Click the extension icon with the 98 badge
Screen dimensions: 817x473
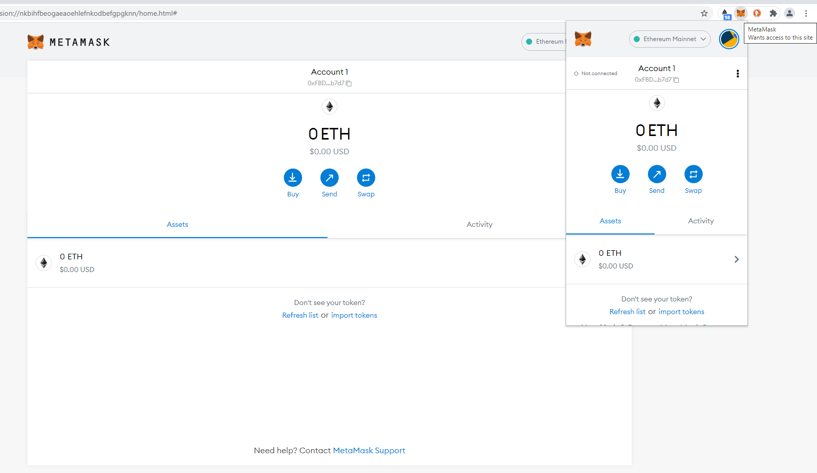(x=726, y=14)
